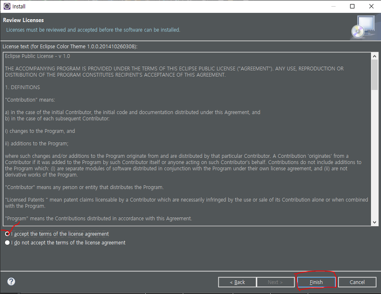Open help using the question mark icon
This screenshot has width=381, height=294.
[x=11, y=282]
